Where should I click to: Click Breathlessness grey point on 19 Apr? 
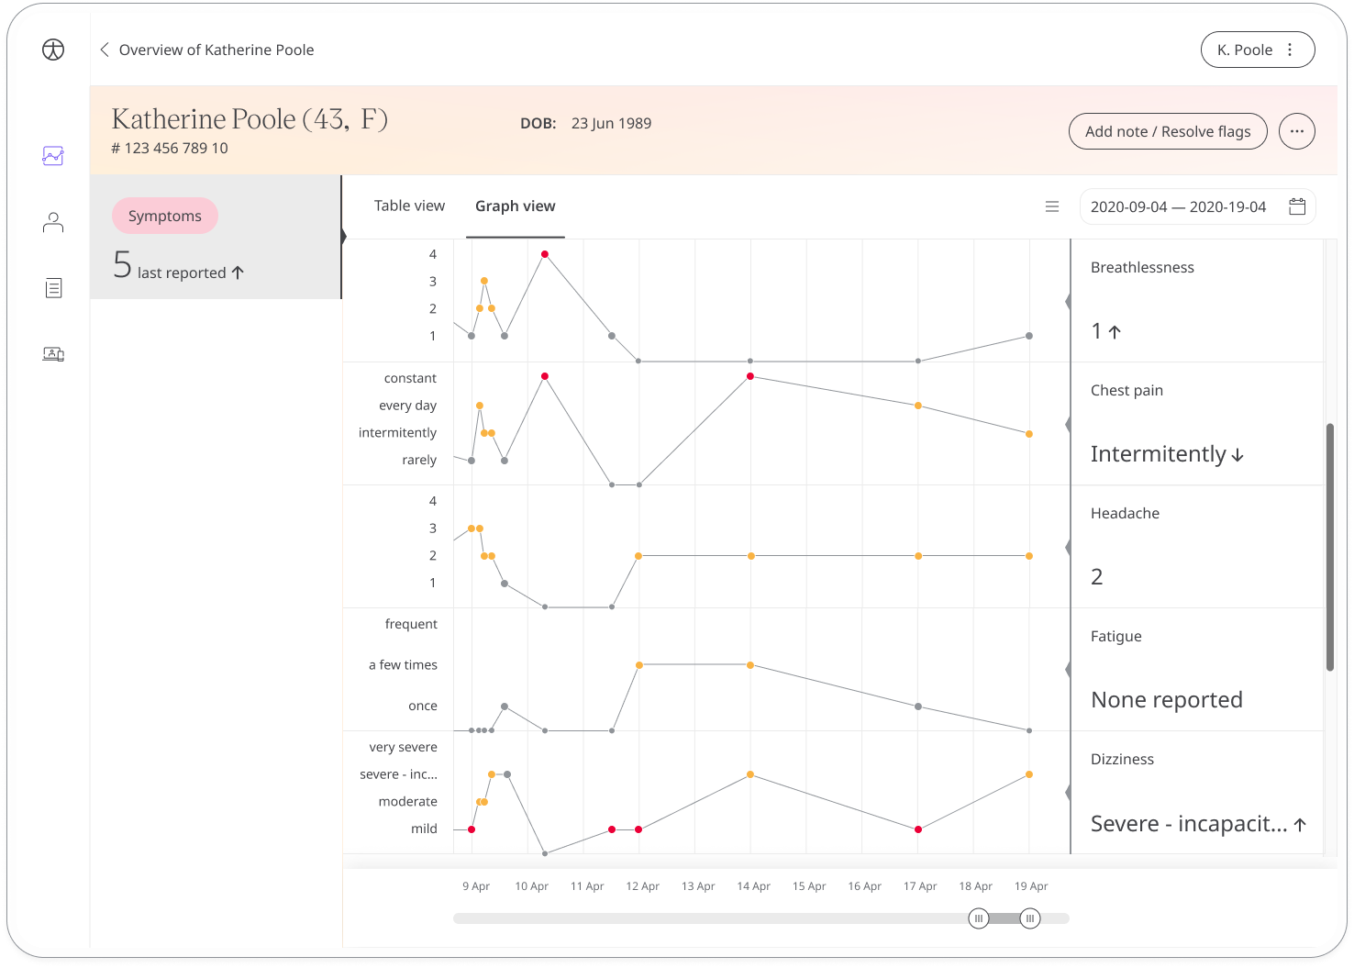point(1029,336)
